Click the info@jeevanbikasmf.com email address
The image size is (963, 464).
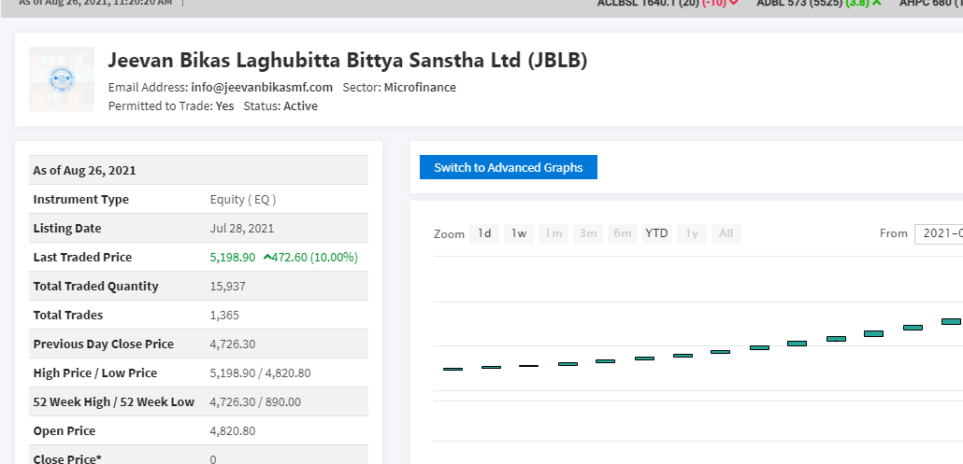(x=262, y=87)
